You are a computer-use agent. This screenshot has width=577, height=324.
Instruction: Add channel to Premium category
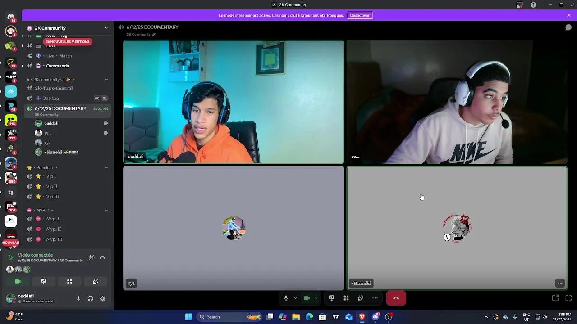(x=106, y=168)
